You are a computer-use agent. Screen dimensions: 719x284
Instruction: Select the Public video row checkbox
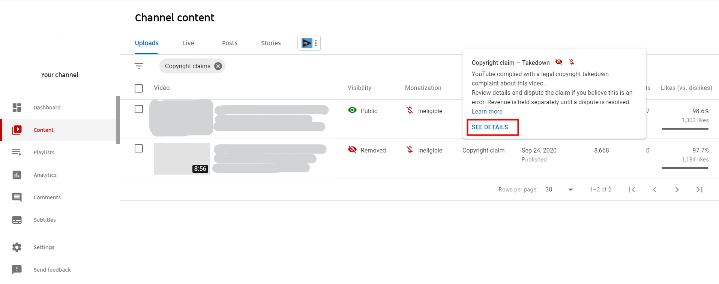pyautogui.click(x=139, y=109)
